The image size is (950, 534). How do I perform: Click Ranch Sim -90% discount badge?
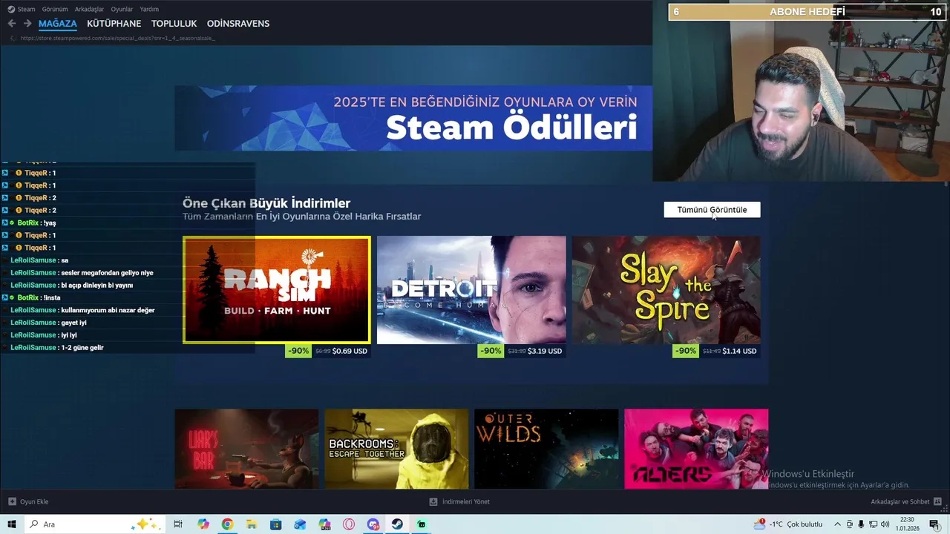coord(298,351)
